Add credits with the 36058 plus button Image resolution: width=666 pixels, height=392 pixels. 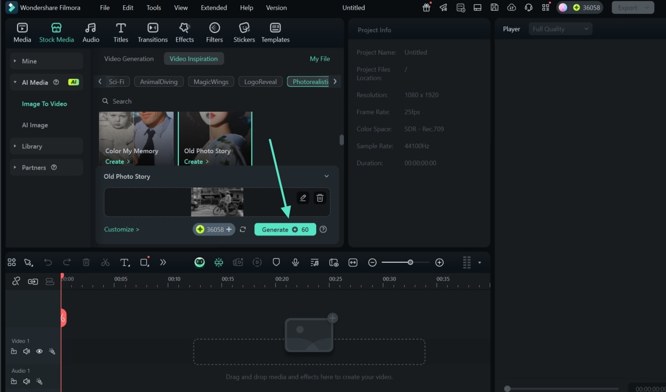point(228,229)
